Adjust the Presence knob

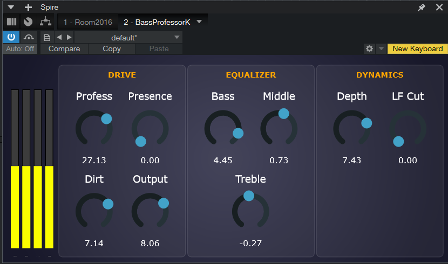(150, 128)
